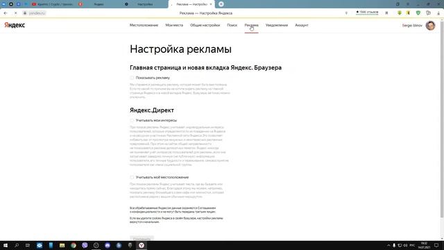Image resolution: width=444 pixels, height=250 pixels.
Task: Click the Yandex logo
Action: click(15, 25)
